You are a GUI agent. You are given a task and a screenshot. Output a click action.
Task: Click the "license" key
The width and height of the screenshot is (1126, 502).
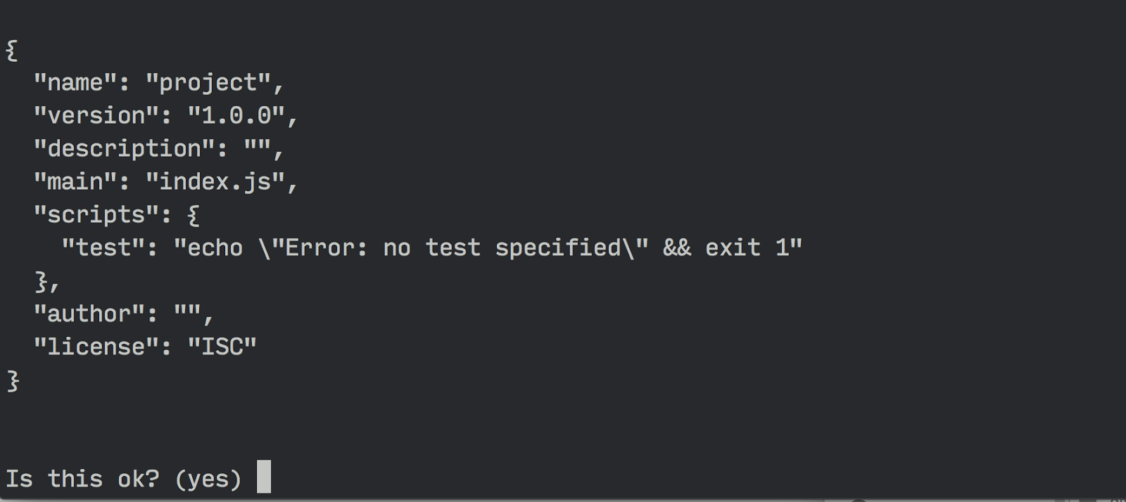click(96, 347)
